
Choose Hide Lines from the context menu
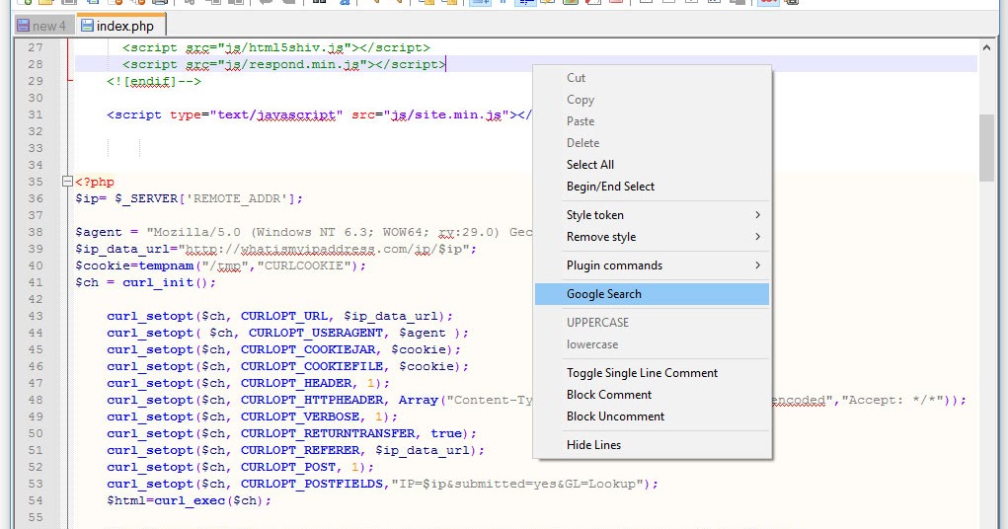click(x=652, y=445)
